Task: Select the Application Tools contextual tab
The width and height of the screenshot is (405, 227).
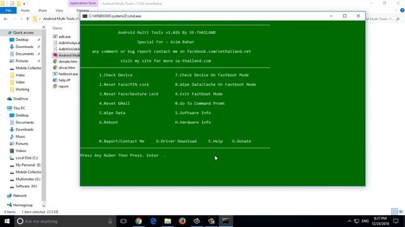Action: (x=83, y=3)
